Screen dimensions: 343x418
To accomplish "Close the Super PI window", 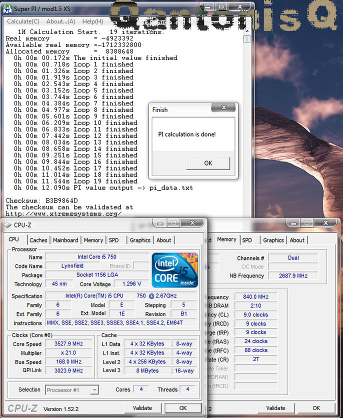I will 239,6.
